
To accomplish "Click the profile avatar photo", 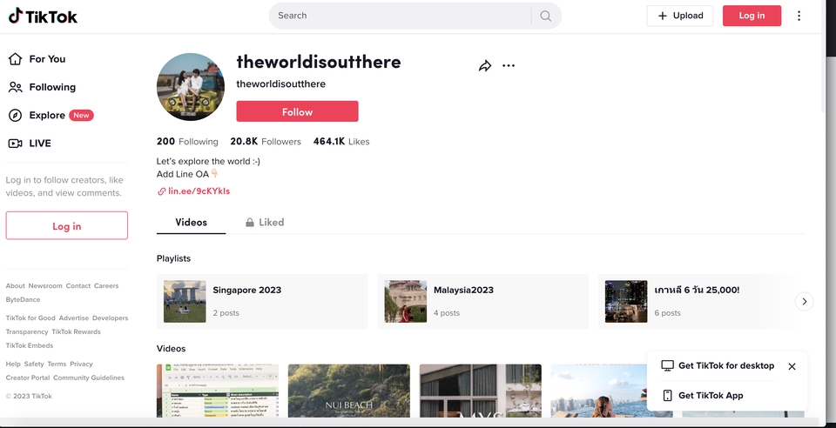I will point(191,87).
